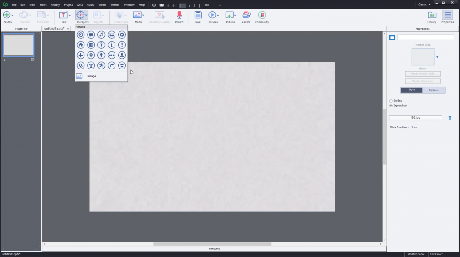Toggle the Properties panel button
Image resolution: width=460 pixels, height=257 pixels.
[447, 17]
